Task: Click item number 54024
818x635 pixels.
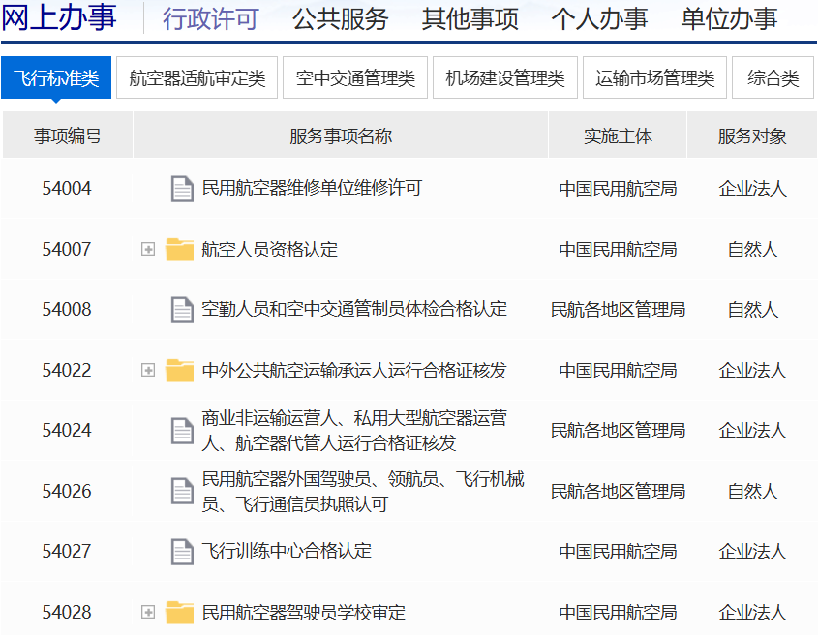Action: tap(67, 431)
